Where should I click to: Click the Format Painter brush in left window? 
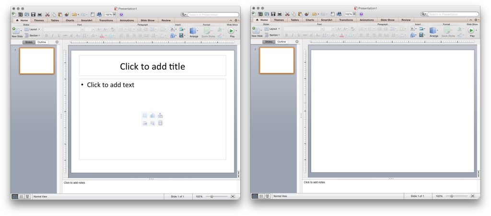(67, 14)
